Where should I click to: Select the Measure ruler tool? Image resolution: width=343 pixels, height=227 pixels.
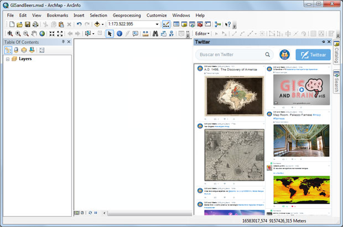click(145, 34)
